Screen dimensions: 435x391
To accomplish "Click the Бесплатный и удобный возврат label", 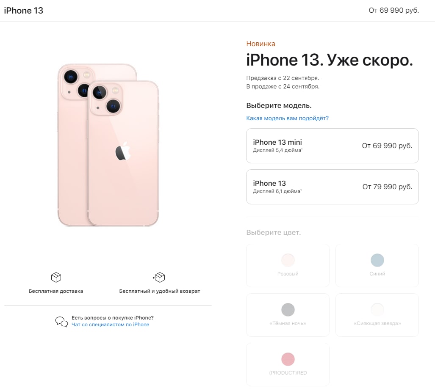I will pos(160,291).
